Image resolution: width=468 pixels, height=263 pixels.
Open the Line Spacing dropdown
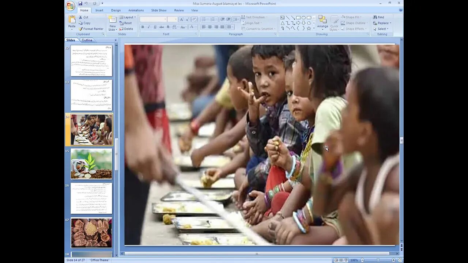[236, 19]
